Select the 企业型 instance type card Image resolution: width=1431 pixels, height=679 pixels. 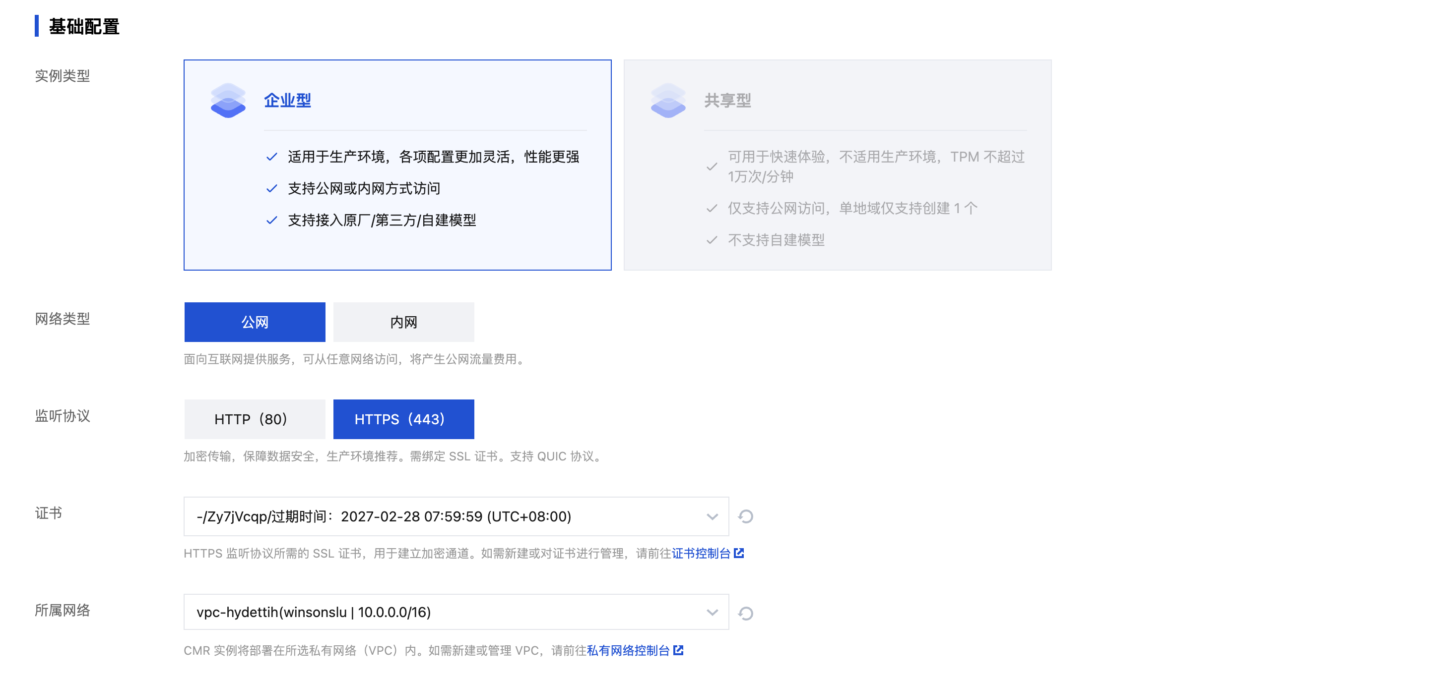pyautogui.click(x=398, y=165)
